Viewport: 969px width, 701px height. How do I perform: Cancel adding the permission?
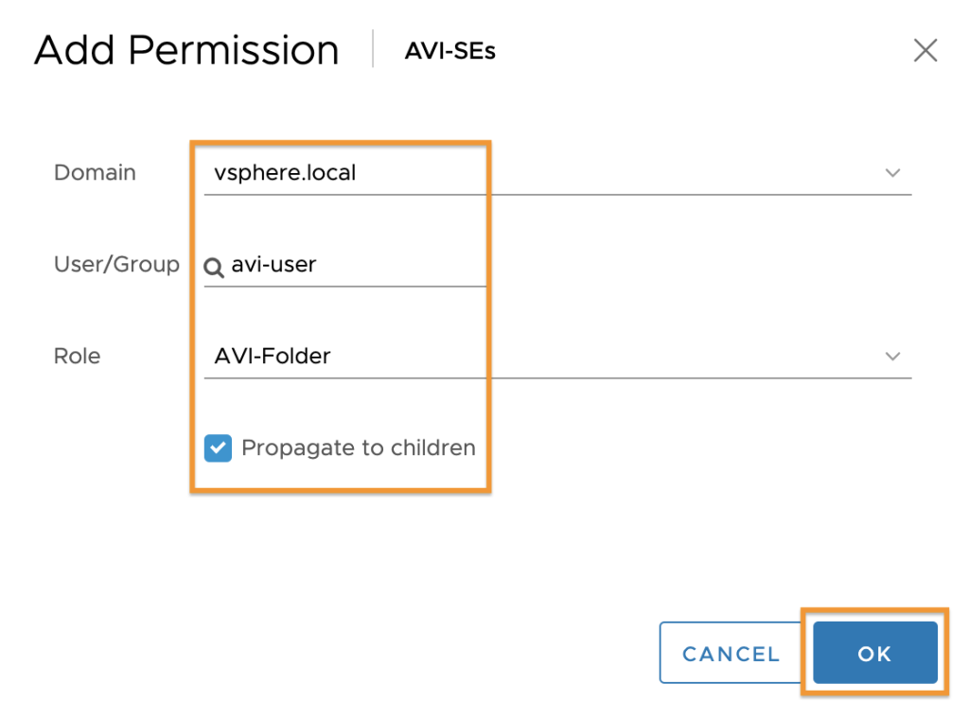[x=731, y=654]
